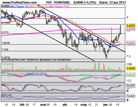The image size is (138, 107).
Task: Click the 8,7389 horizontal level label
Action: point(6,23)
